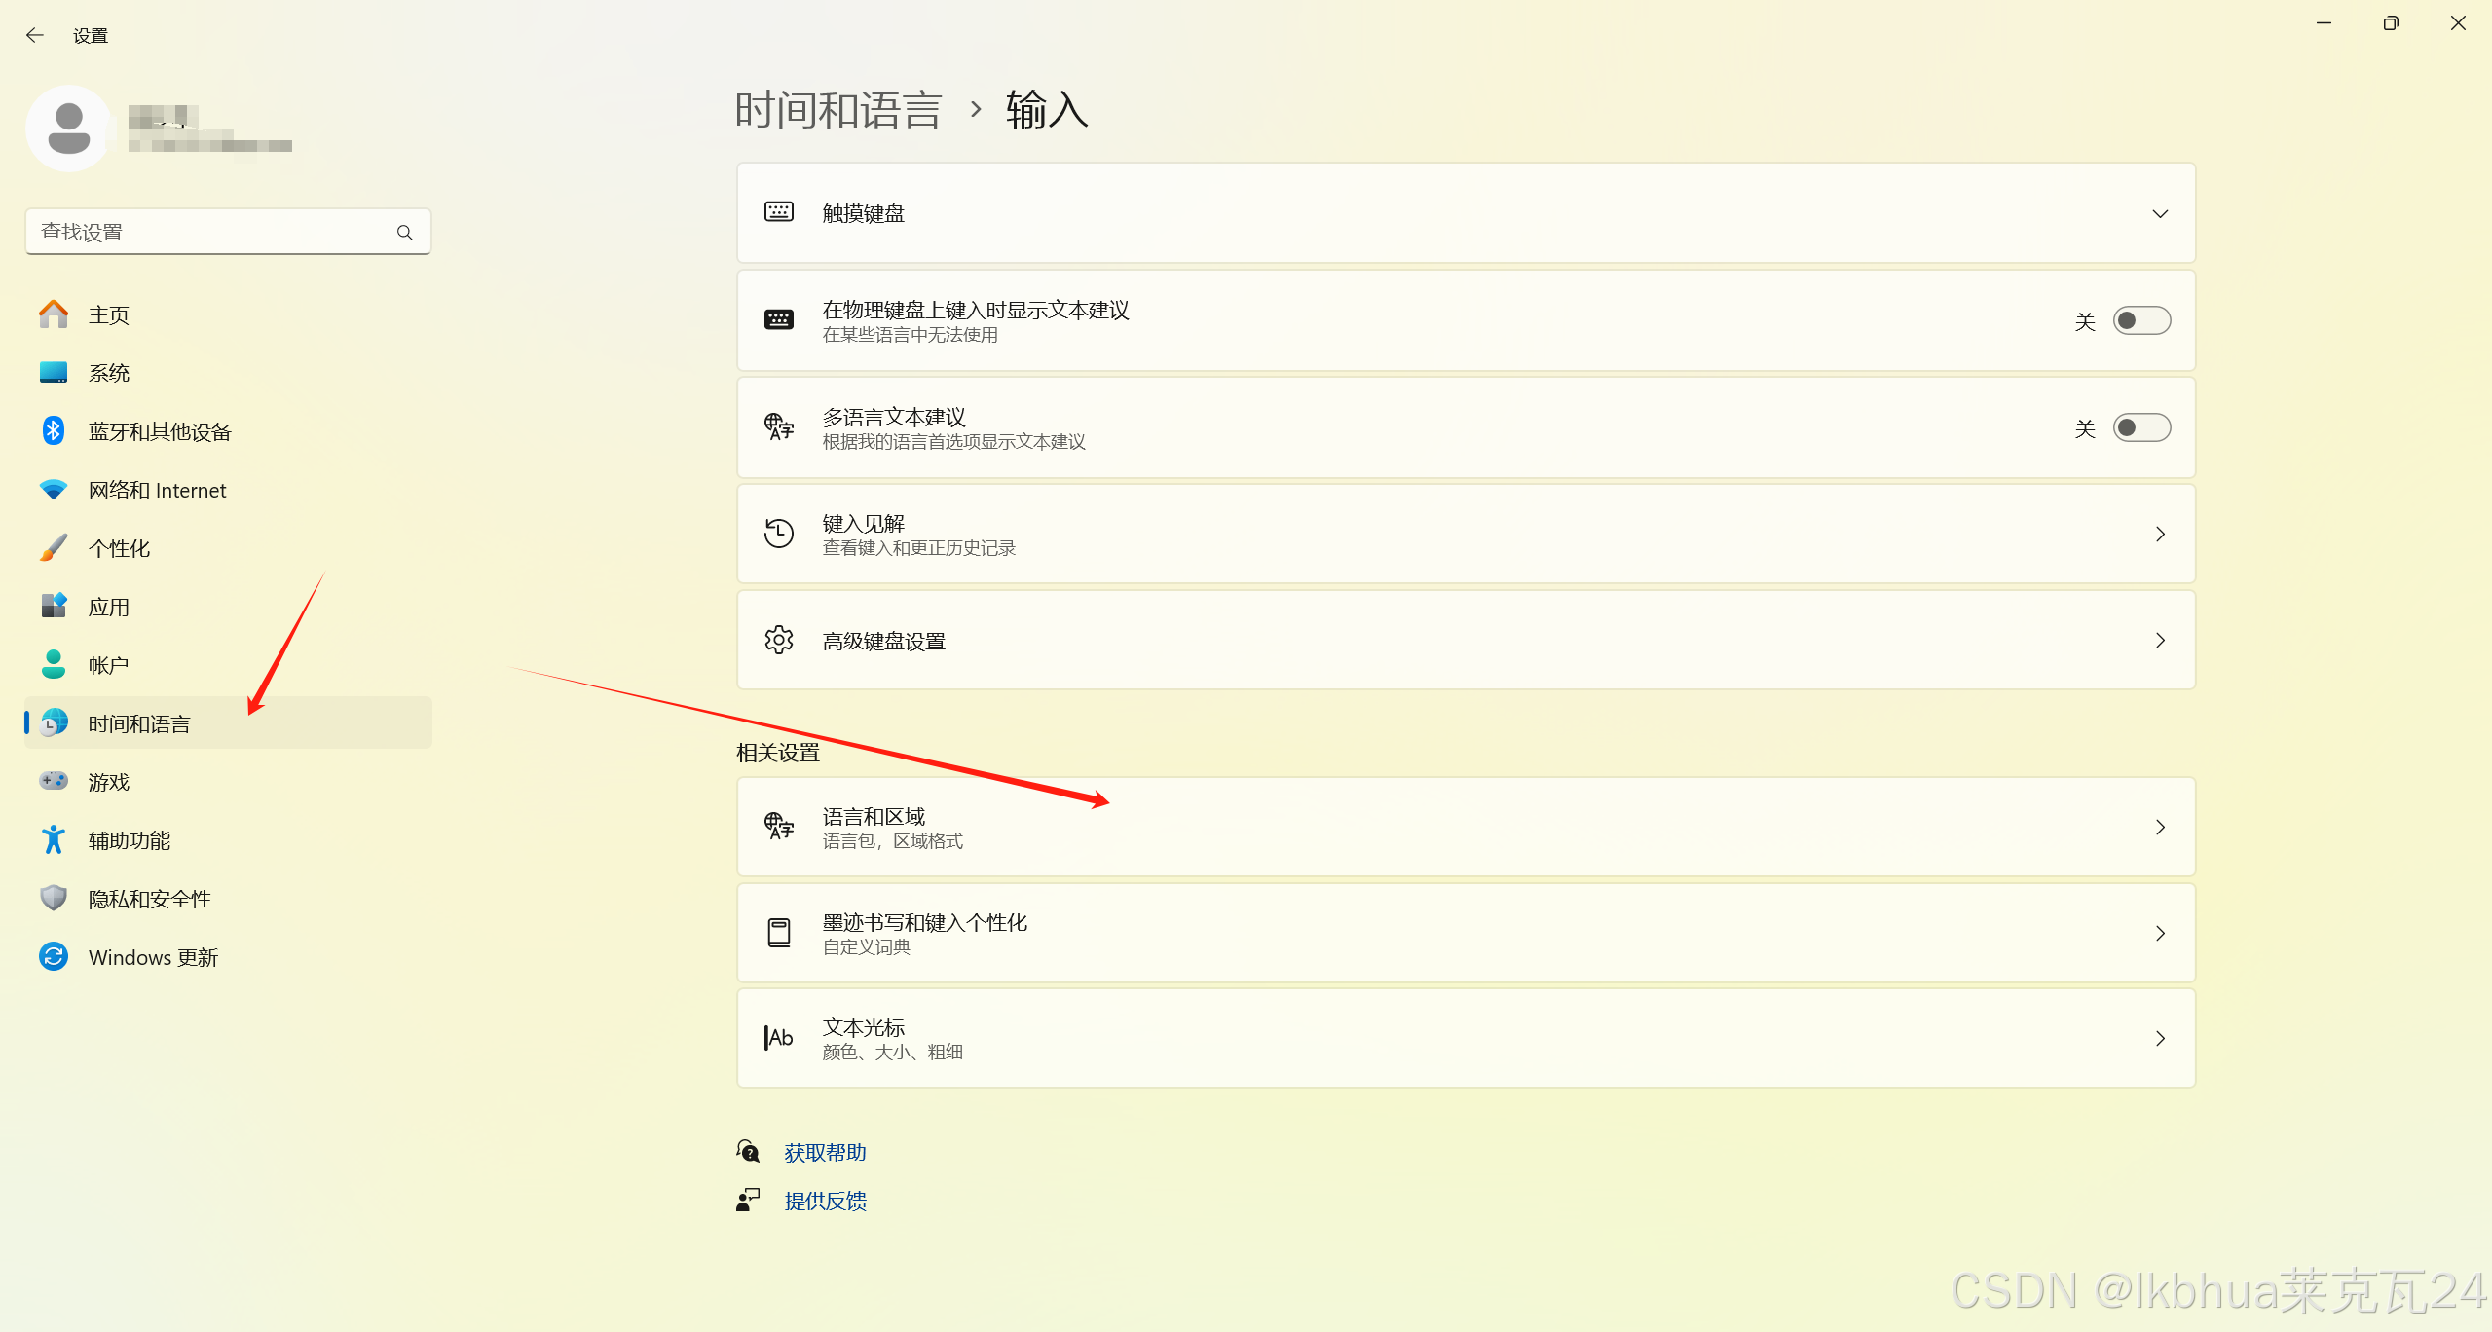Enable 在物理键盘上键入时显示文本建议 toggle
2492x1332 pixels.
pyautogui.click(x=2141, y=320)
